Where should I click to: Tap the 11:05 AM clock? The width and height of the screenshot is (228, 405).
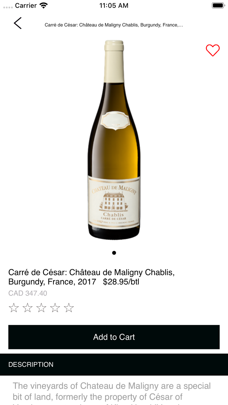coord(114,6)
